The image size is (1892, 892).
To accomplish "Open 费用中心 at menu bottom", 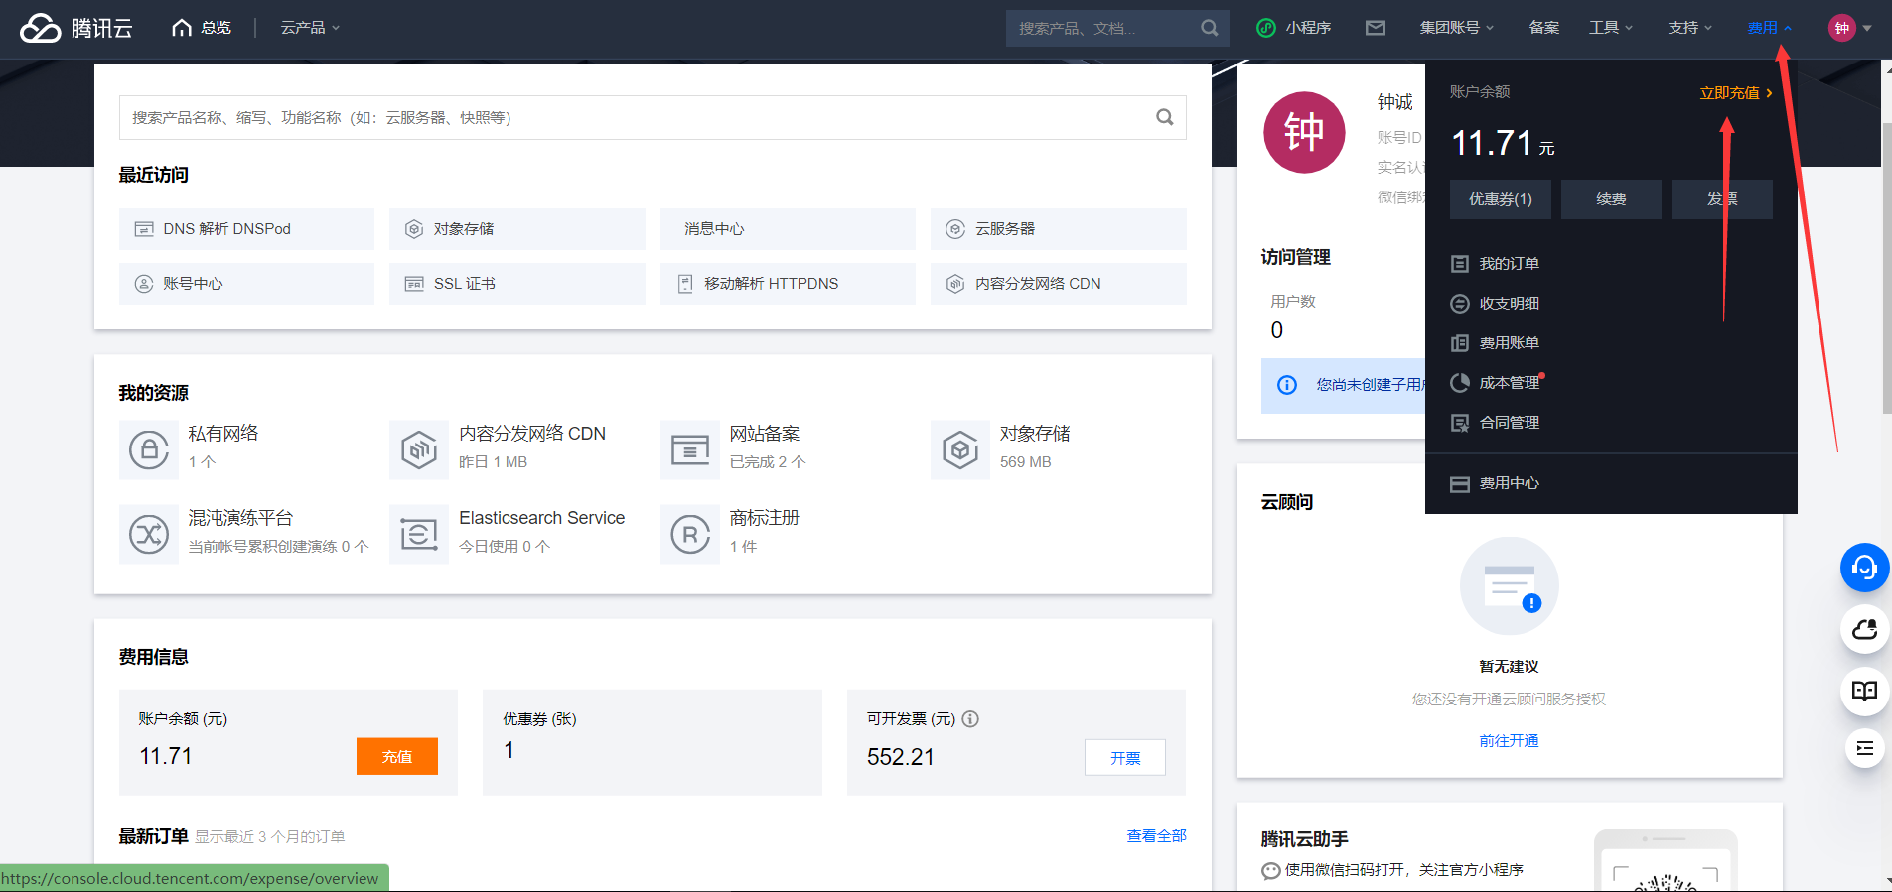I will click(x=1509, y=483).
